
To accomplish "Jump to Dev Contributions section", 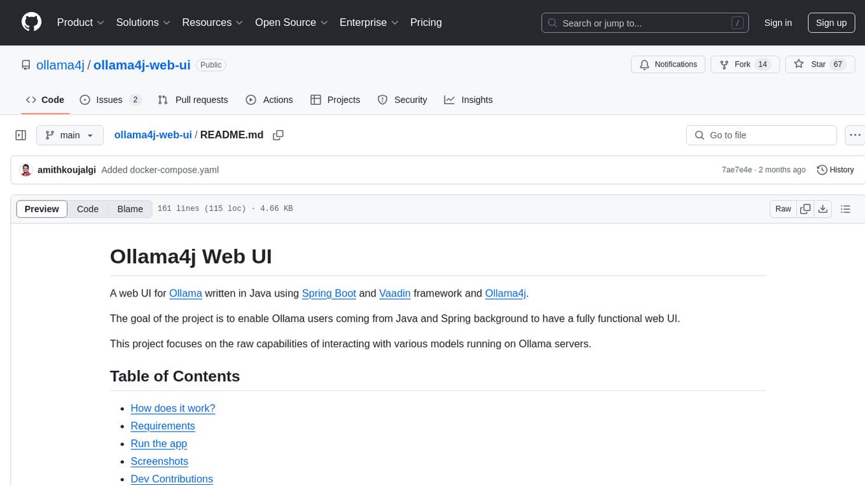I will [x=172, y=479].
